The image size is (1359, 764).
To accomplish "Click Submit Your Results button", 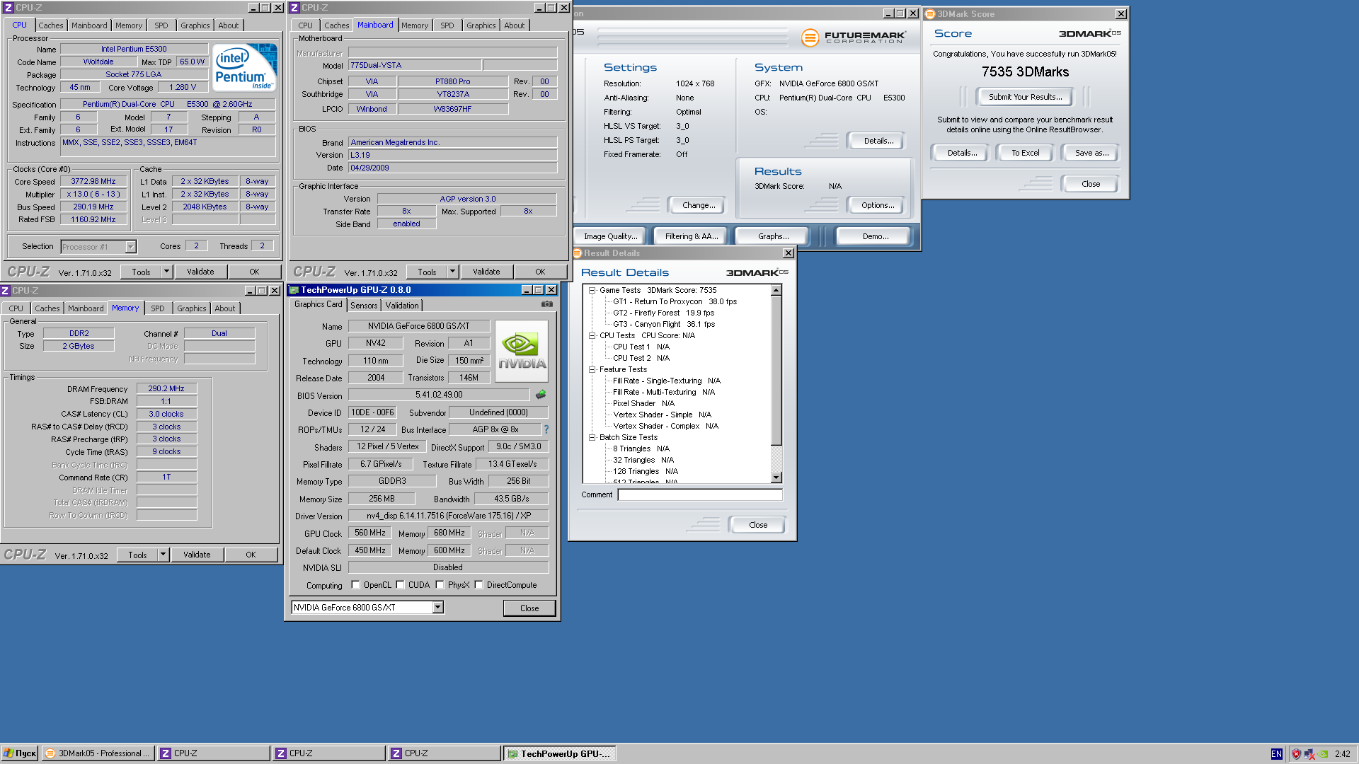I will (1025, 97).
